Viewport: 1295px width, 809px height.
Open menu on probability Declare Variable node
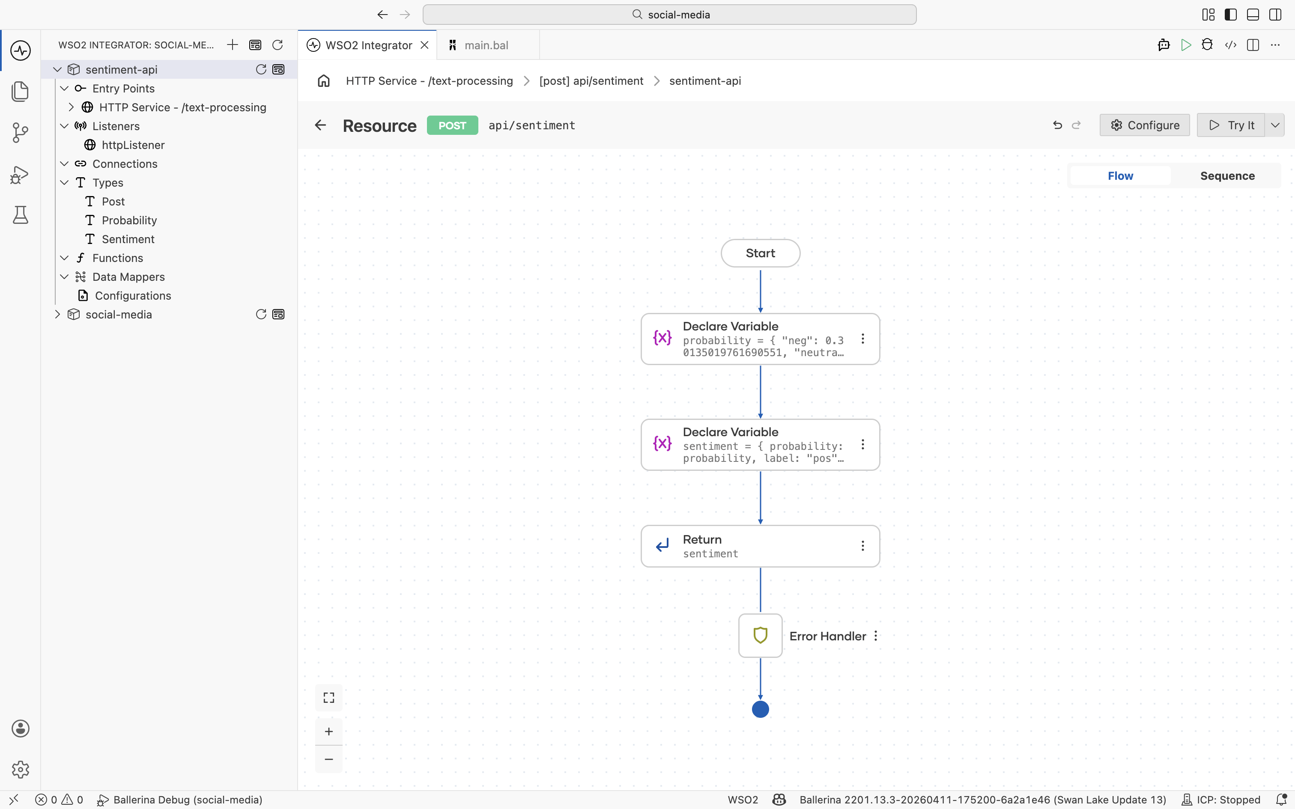[x=862, y=339]
